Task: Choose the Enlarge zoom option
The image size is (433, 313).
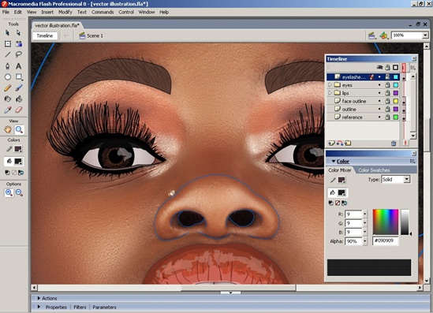Action: point(9,192)
